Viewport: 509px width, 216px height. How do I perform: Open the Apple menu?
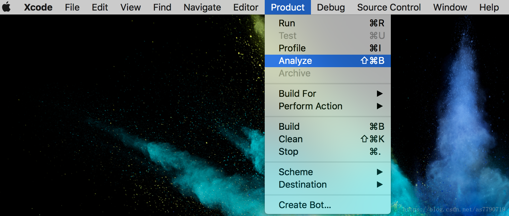tap(7, 7)
